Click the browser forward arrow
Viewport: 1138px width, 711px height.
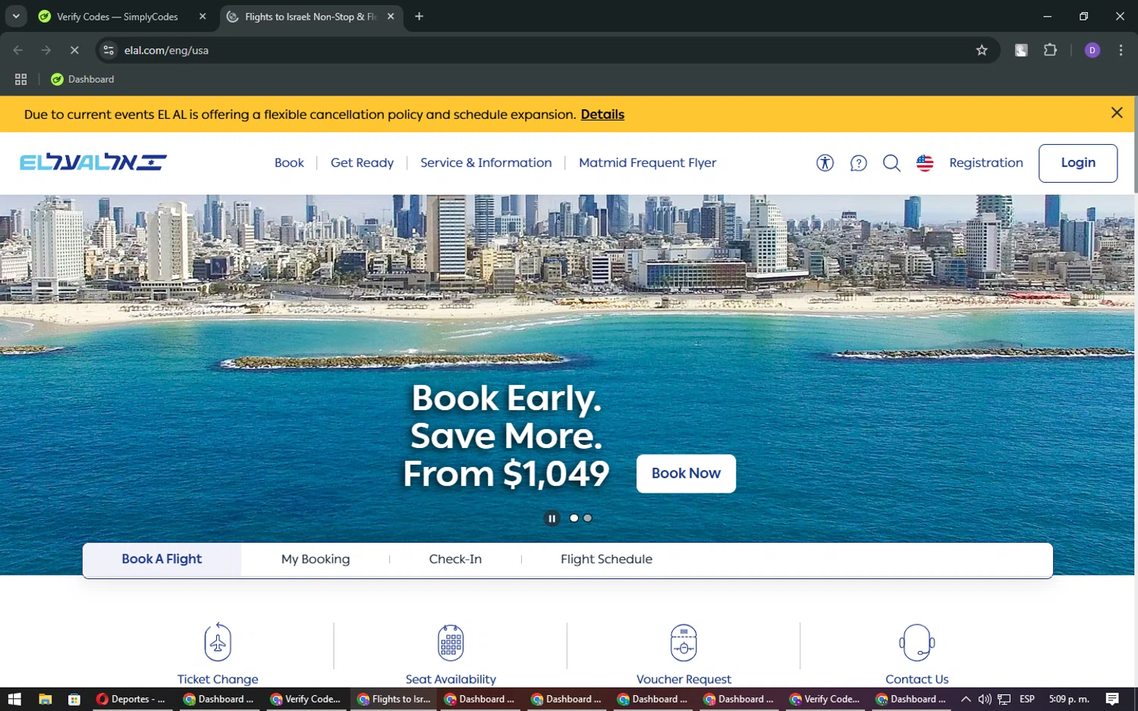click(x=46, y=50)
